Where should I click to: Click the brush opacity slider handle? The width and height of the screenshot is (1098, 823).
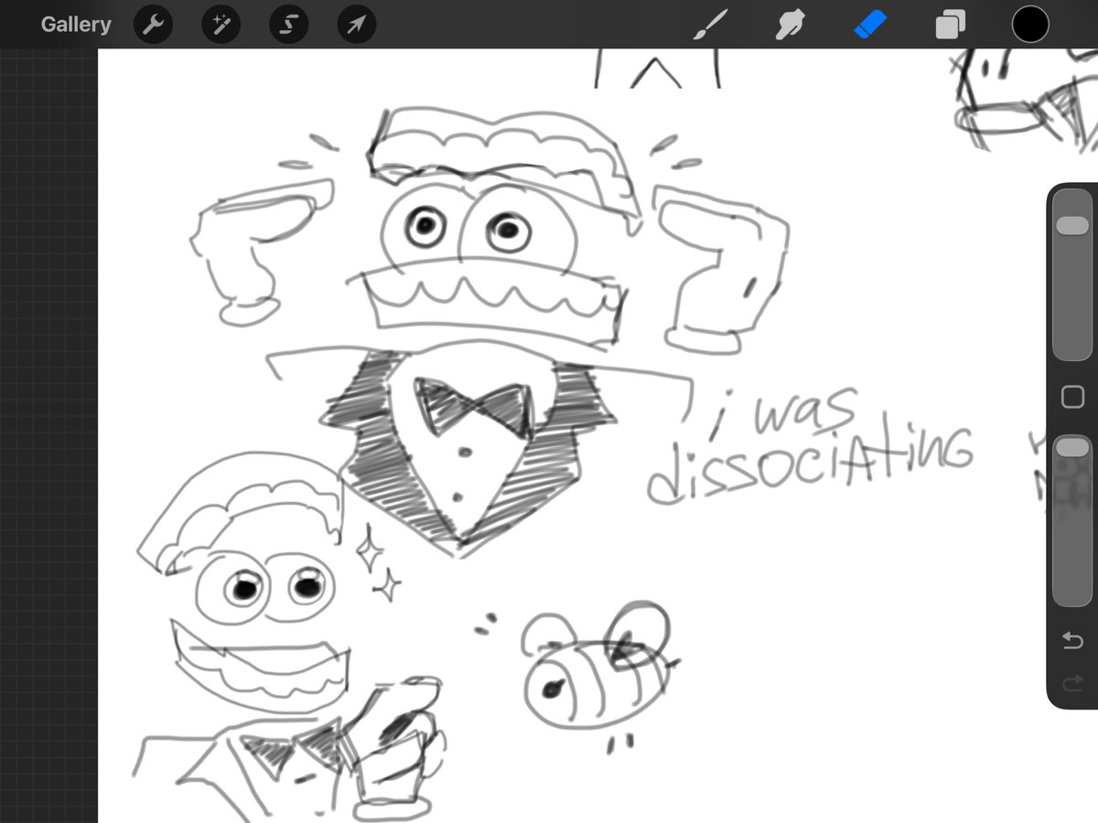pos(1071,447)
